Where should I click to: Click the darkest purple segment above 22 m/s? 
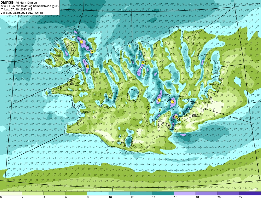(x=250, y=193)
